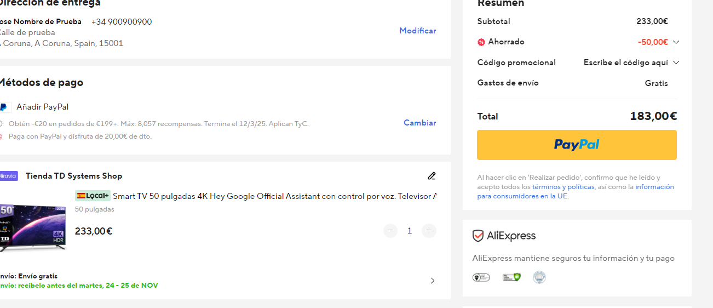Click the red discount icon beside Ahorrado
Image resolution: width=713 pixels, height=308 pixels.
481,42
